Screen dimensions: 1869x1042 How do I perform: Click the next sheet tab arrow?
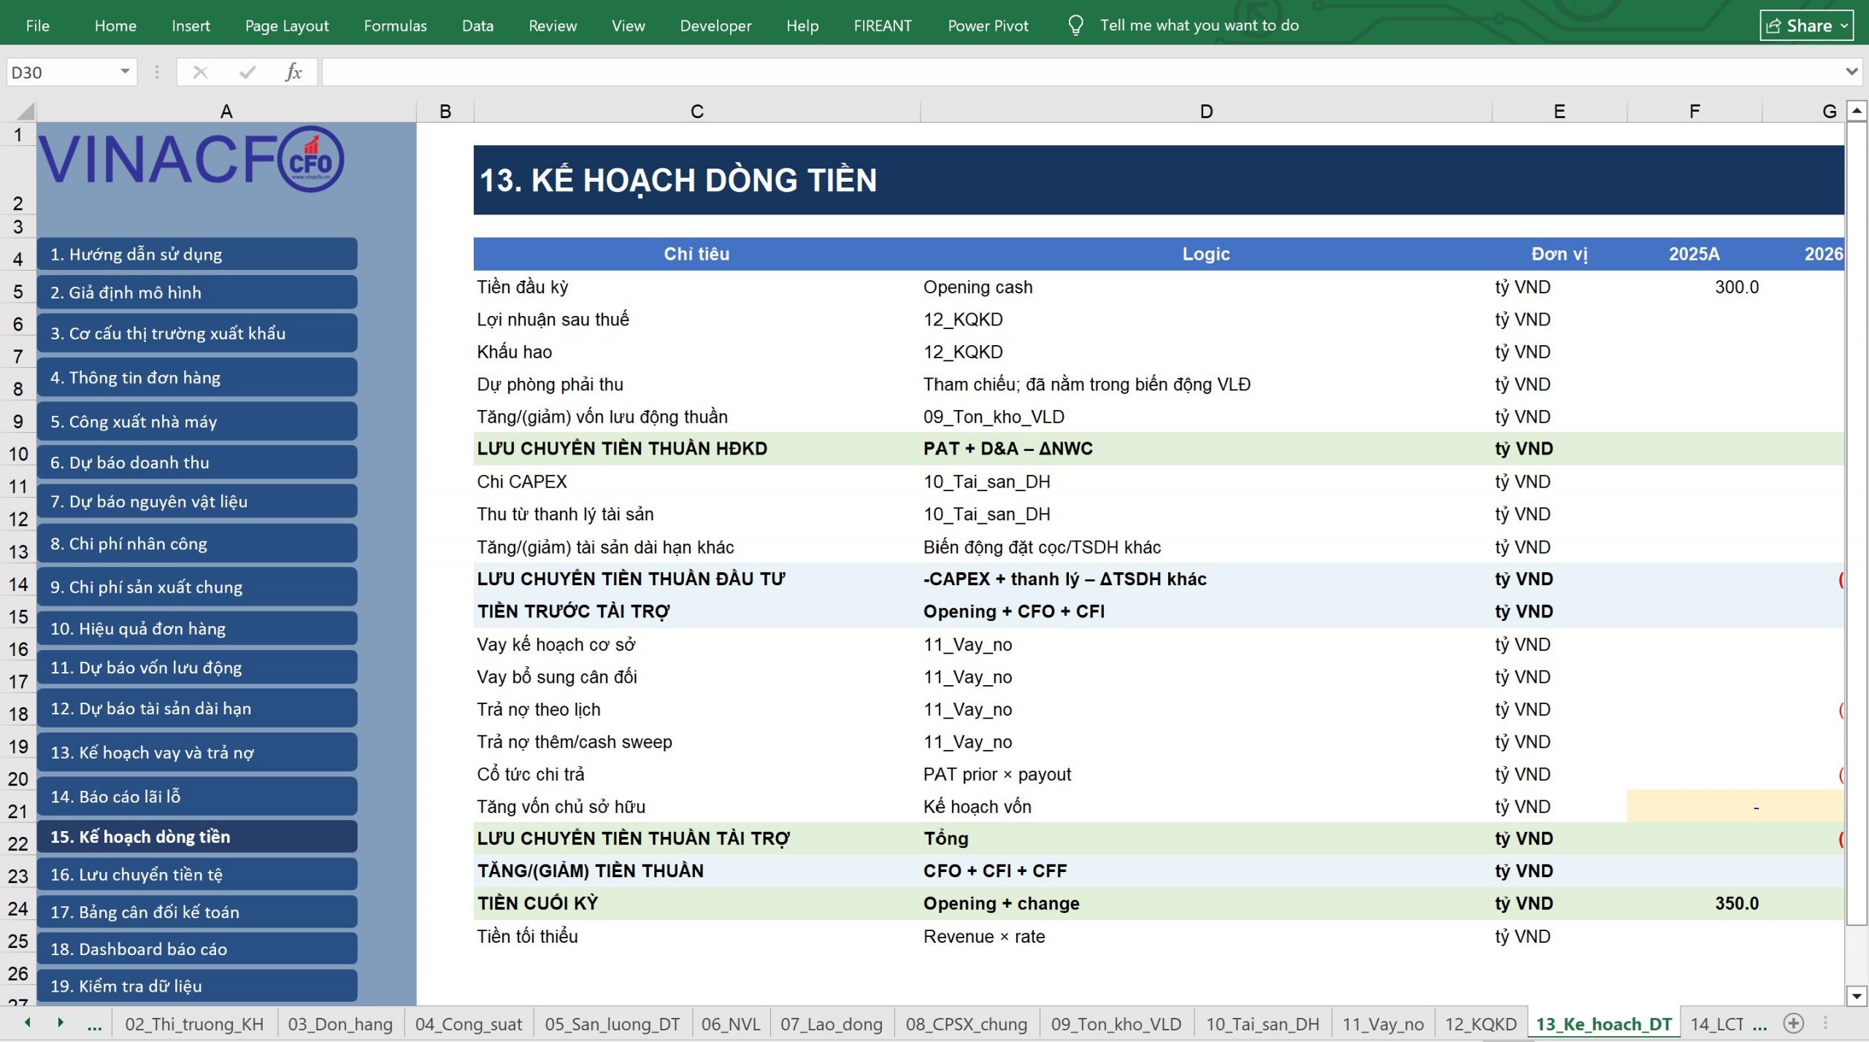pos(61,1023)
